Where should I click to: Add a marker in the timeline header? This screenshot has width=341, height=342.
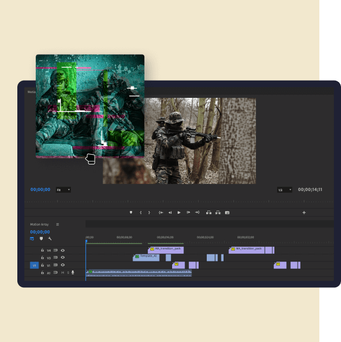pos(41,239)
